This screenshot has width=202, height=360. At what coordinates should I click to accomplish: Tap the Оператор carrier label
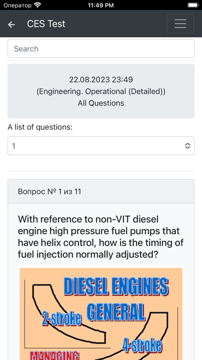18,5
